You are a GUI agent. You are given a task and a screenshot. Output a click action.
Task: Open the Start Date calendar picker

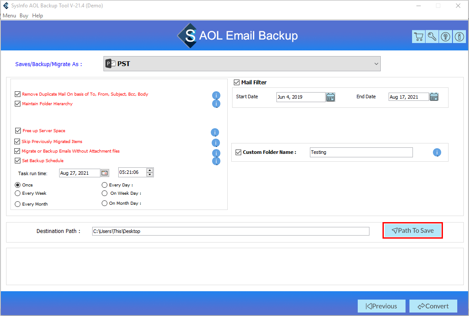(x=330, y=97)
